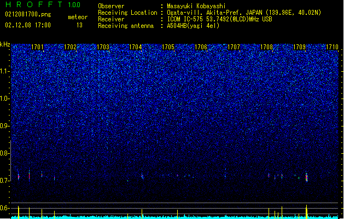The height and width of the screenshot is (219, 344).
Task: Click the 'meteor' count label
Action: coord(78,17)
